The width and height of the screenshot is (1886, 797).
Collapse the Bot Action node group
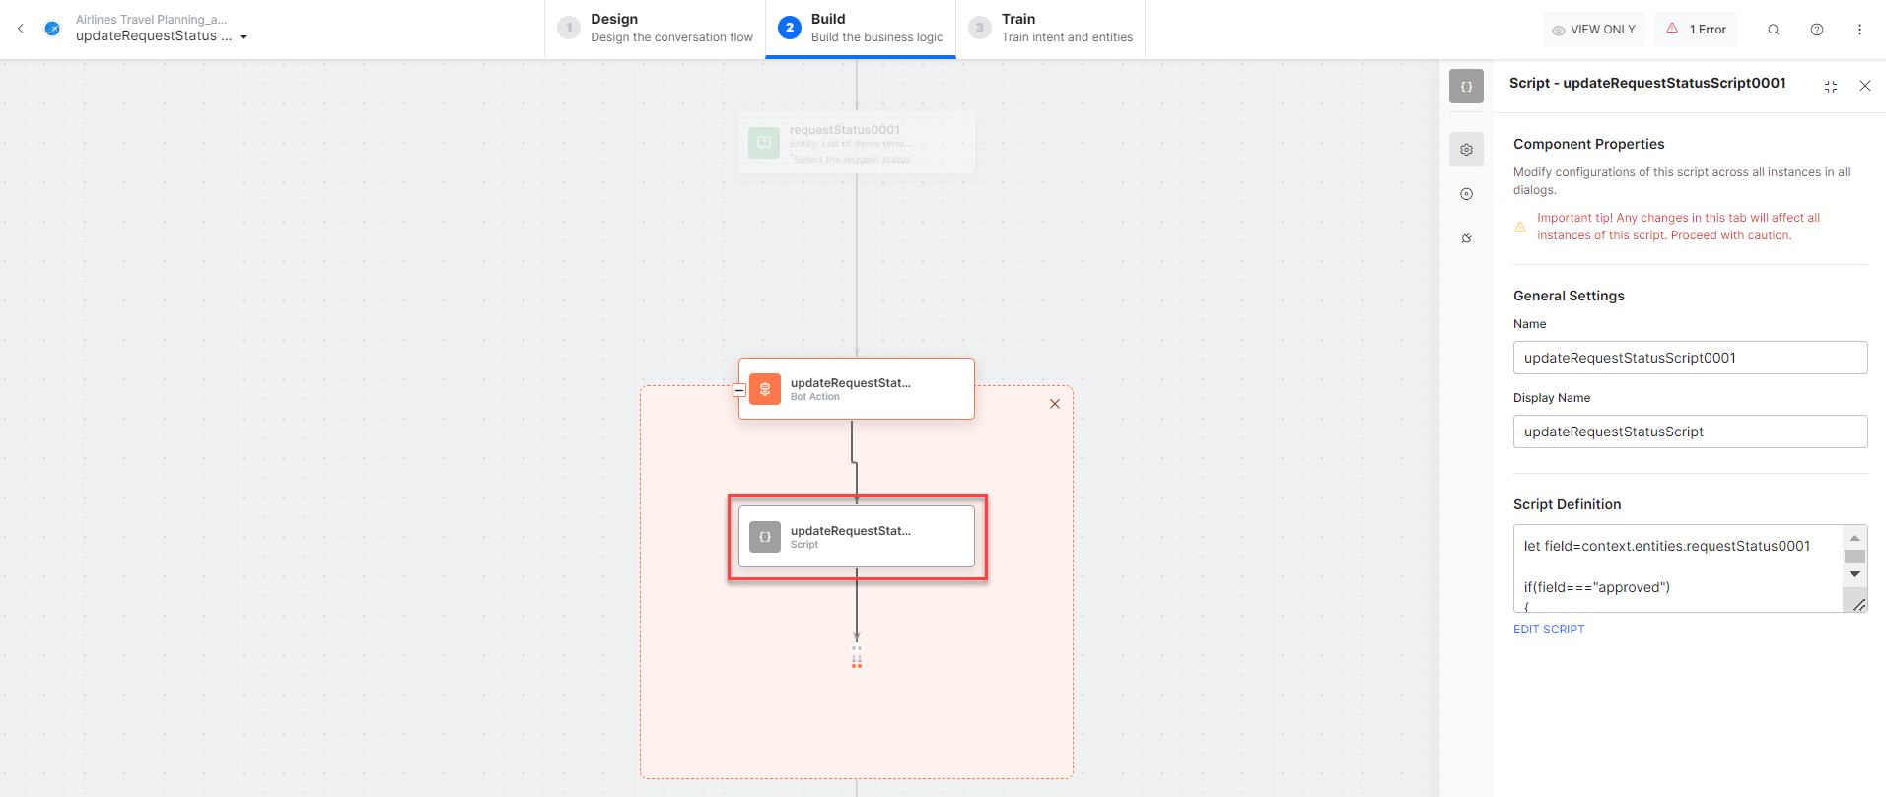738,390
